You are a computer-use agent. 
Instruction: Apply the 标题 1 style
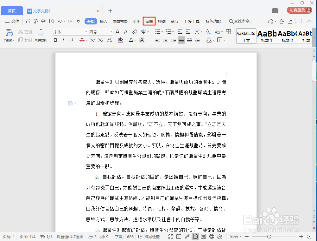(x=266, y=36)
